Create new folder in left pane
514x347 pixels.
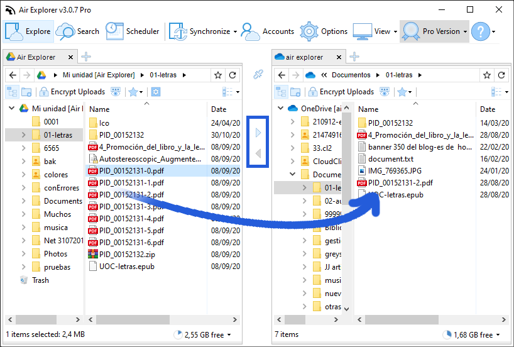tap(26, 92)
